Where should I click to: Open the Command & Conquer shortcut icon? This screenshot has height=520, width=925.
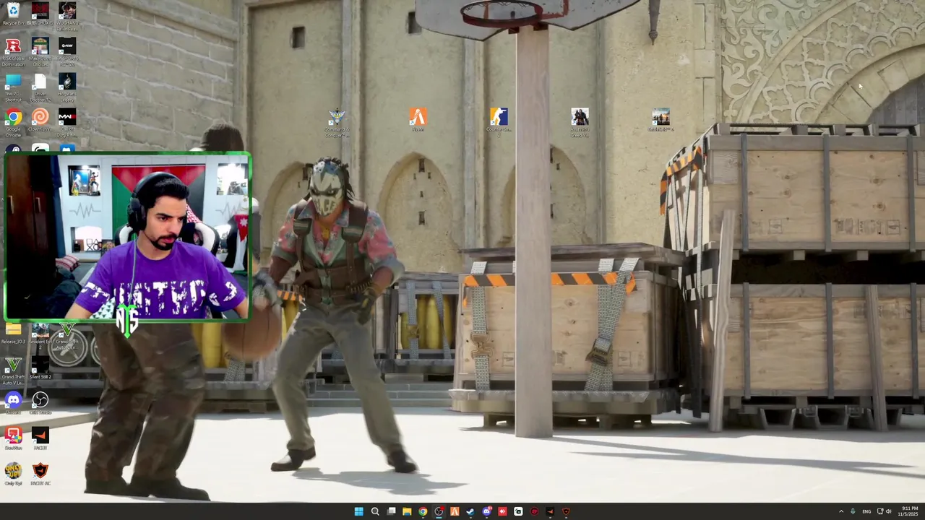click(337, 123)
